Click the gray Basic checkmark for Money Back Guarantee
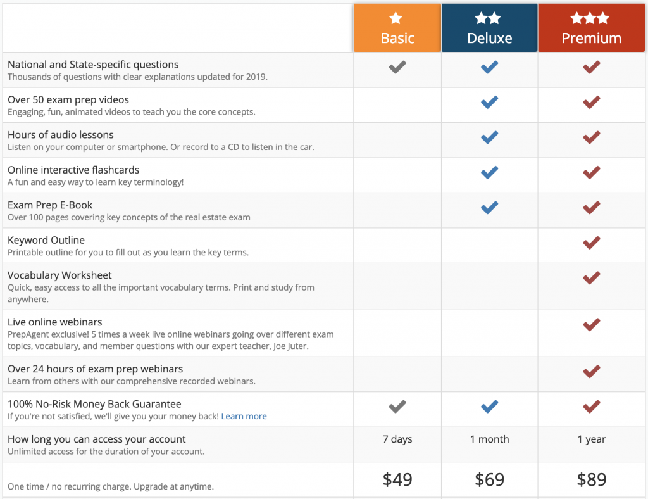This screenshot has height=499, width=648. [397, 407]
